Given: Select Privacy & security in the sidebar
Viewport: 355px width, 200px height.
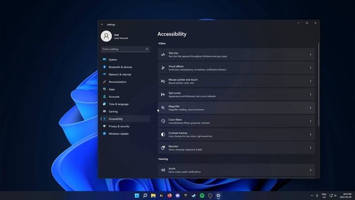Looking at the screenshot, I should point(125,126).
